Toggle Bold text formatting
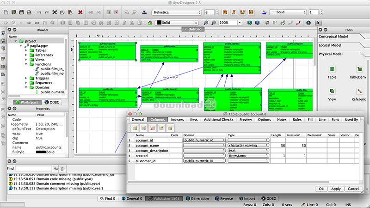Image resolution: width=370 pixels, height=208 pixels. pos(225,12)
